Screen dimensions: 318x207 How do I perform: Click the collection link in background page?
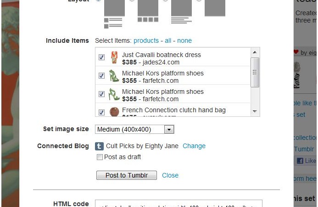coord(305,138)
